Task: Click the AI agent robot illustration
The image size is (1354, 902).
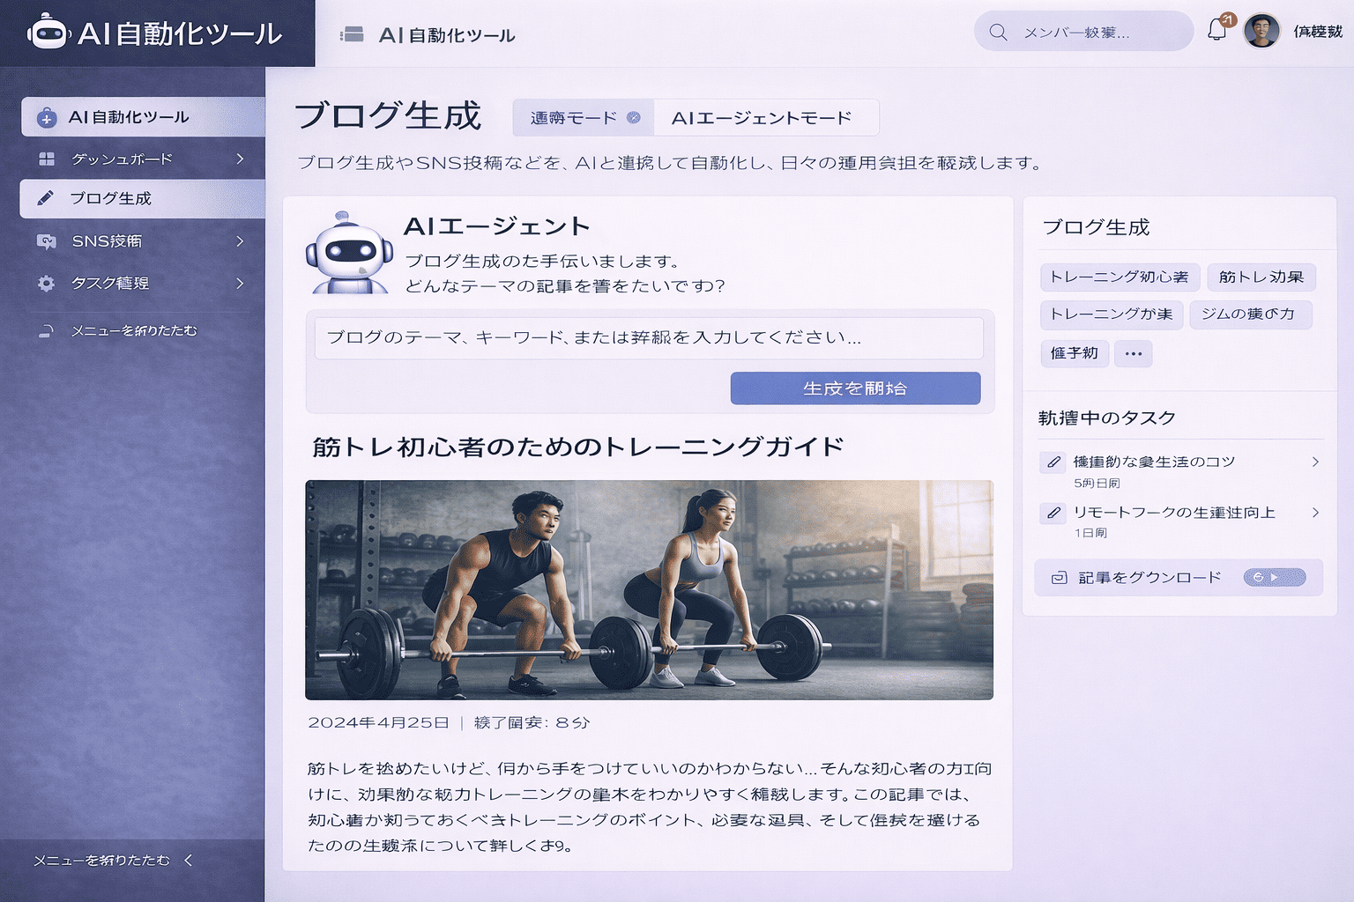Action: (349, 254)
